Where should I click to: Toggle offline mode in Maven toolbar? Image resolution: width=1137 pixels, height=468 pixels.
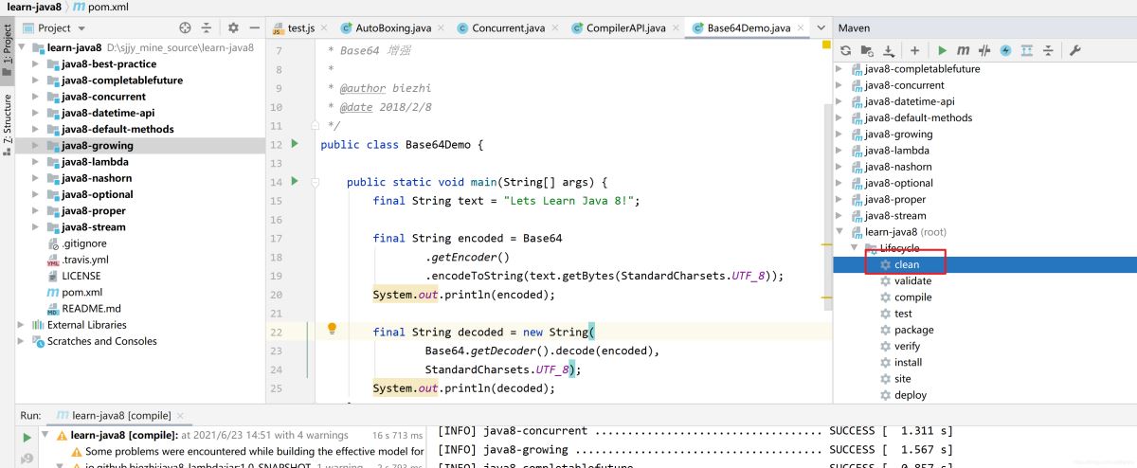tap(984, 50)
